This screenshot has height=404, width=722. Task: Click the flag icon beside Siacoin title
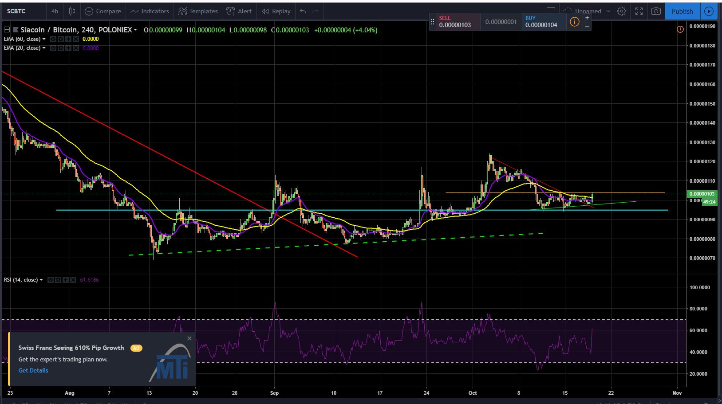16,30
